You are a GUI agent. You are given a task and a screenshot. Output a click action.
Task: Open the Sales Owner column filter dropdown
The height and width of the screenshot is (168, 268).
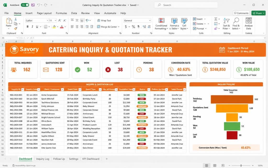pyautogui.click(x=185, y=90)
